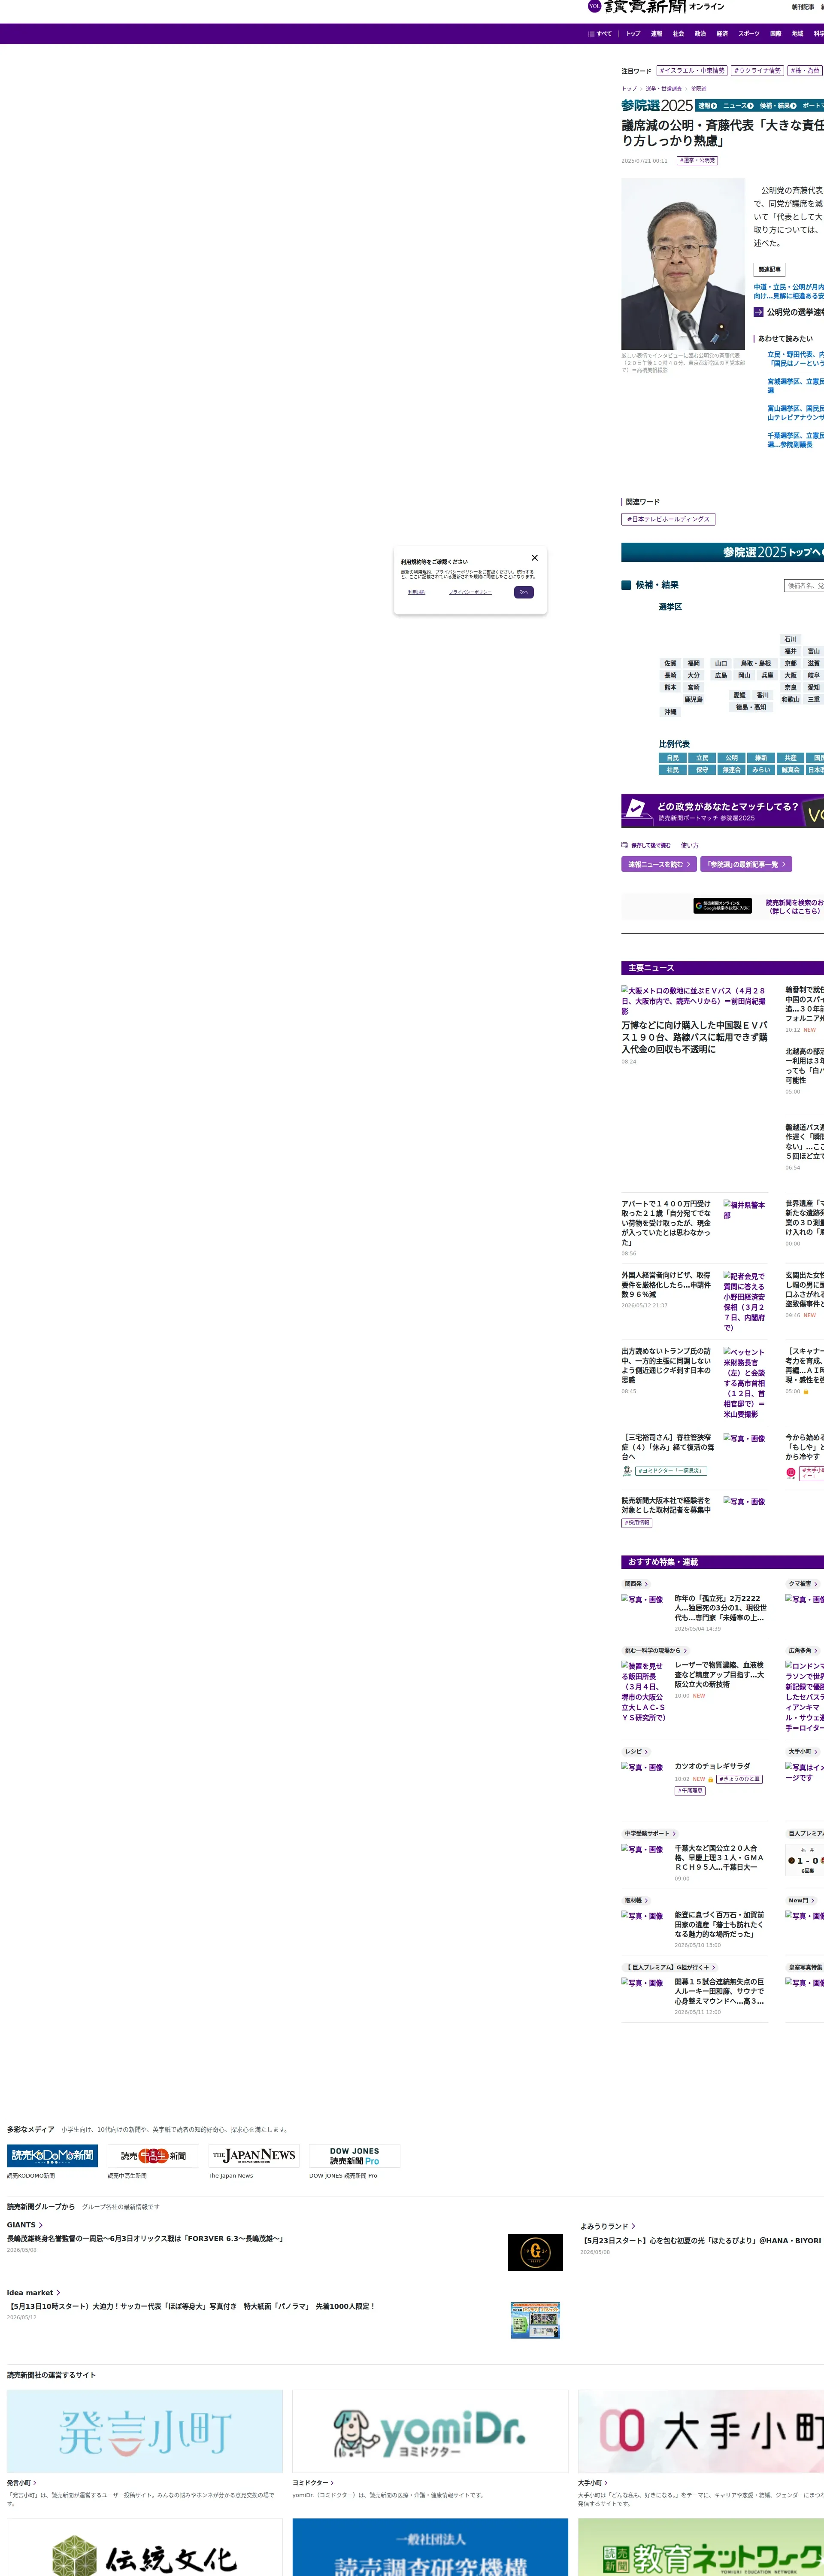
Task: Select the 鹿児島 district
Action: (693, 700)
